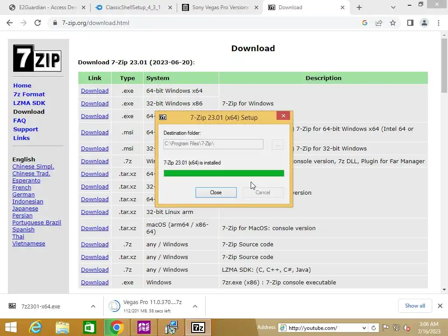Switch to 7z installer taskbar button
This screenshot has width=448, height=336.
[198, 327]
